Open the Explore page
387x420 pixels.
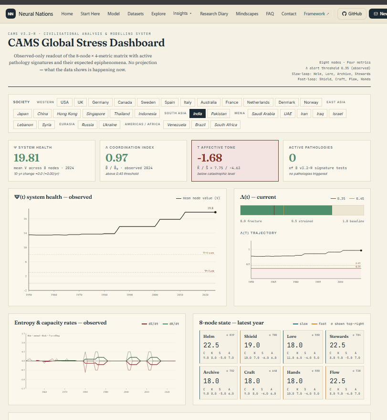click(158, 14)
